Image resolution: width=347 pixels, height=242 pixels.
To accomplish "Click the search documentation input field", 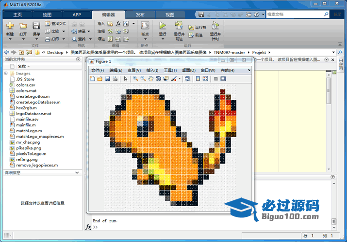I will [295, 15].
